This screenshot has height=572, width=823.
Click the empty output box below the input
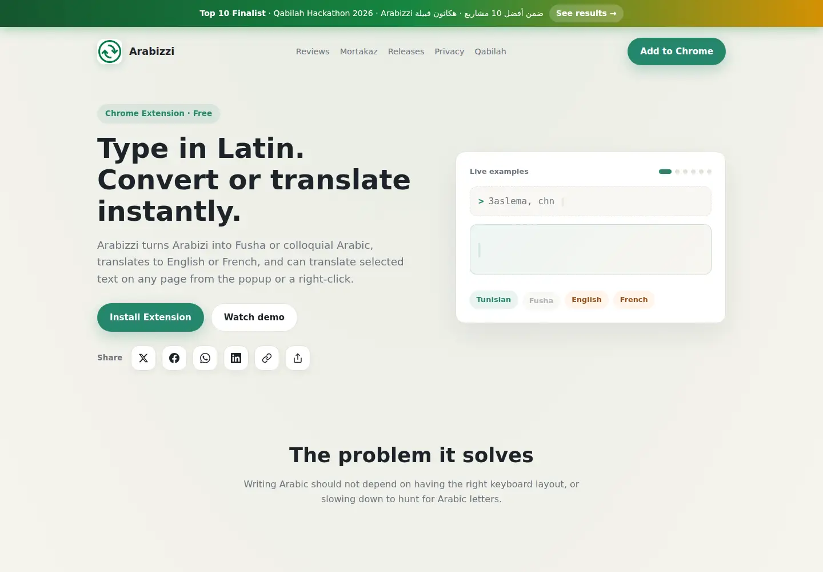(590, 249)
